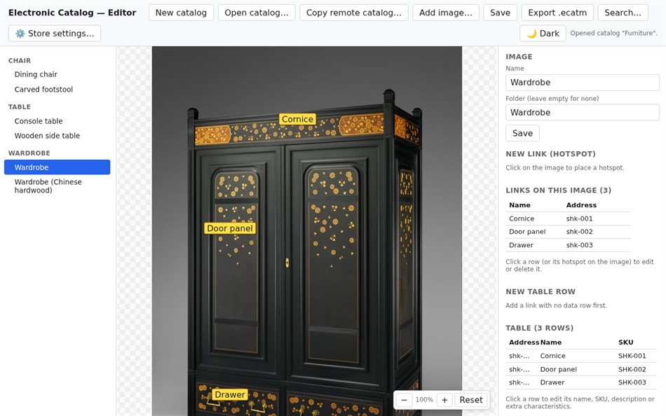Select the Cornice hotspot on the image
The height and width of the screenshot is (416, 666).
pyautogui.click(x=297, y=119)
